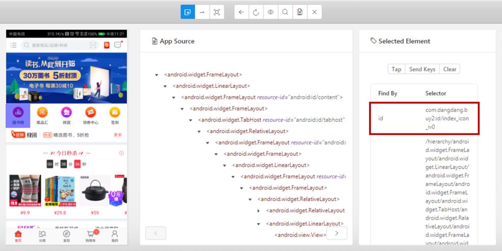Open the message bubble icon in phone
502x251 pixels.
118,45
